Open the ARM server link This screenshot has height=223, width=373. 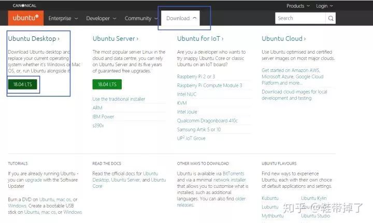(97, 108)
